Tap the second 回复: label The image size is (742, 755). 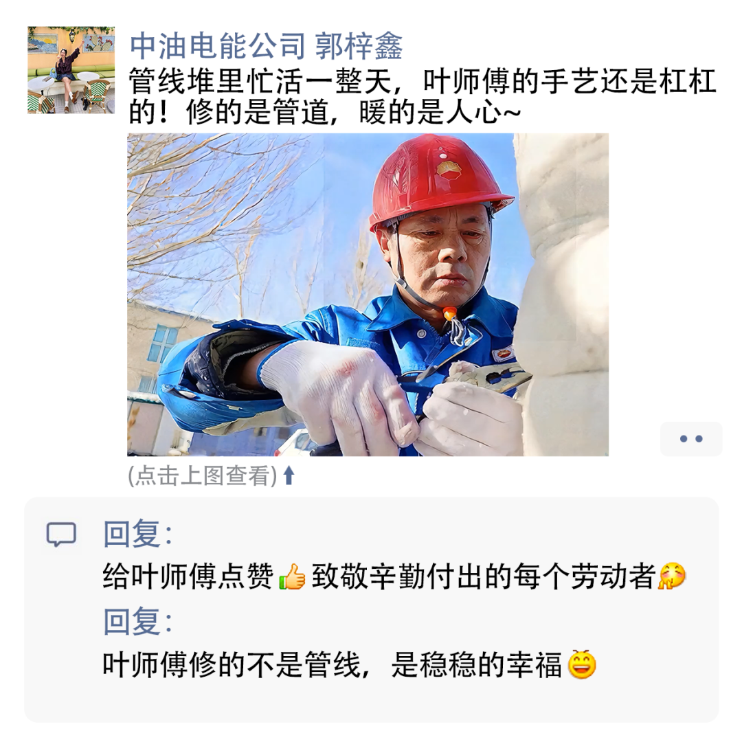[x=137, y=622]
